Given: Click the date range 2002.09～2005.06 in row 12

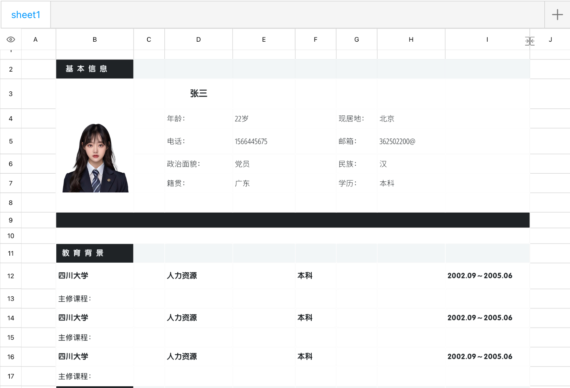Looking at the screenshot, I should (x=480, y=276).
